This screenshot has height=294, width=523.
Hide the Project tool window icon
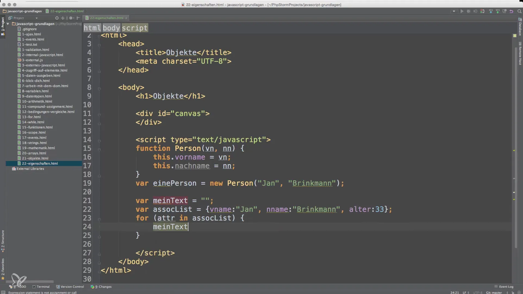tap(78, 18)
